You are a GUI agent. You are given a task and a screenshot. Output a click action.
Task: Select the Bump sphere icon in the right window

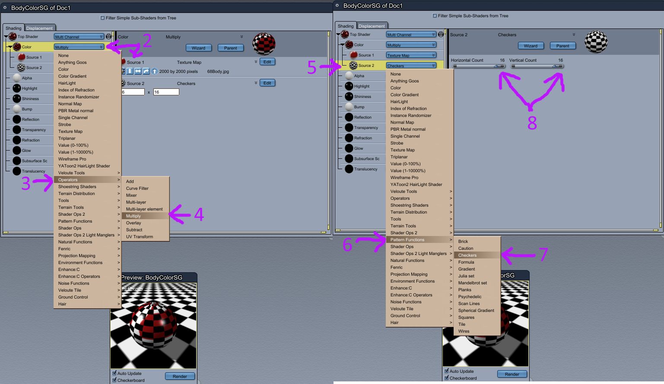(349, 107)
